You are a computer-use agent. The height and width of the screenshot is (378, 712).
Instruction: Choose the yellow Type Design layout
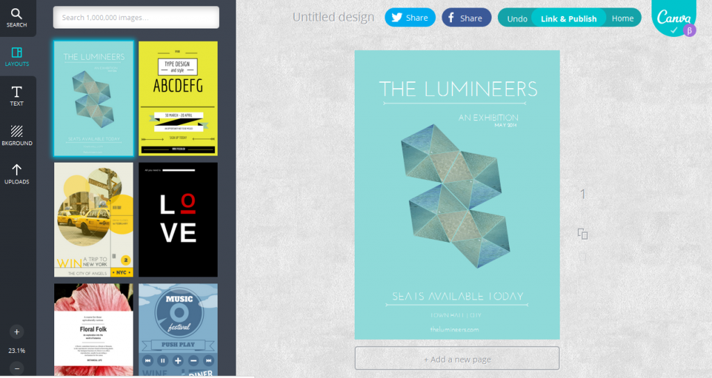(x=178, y=99)
